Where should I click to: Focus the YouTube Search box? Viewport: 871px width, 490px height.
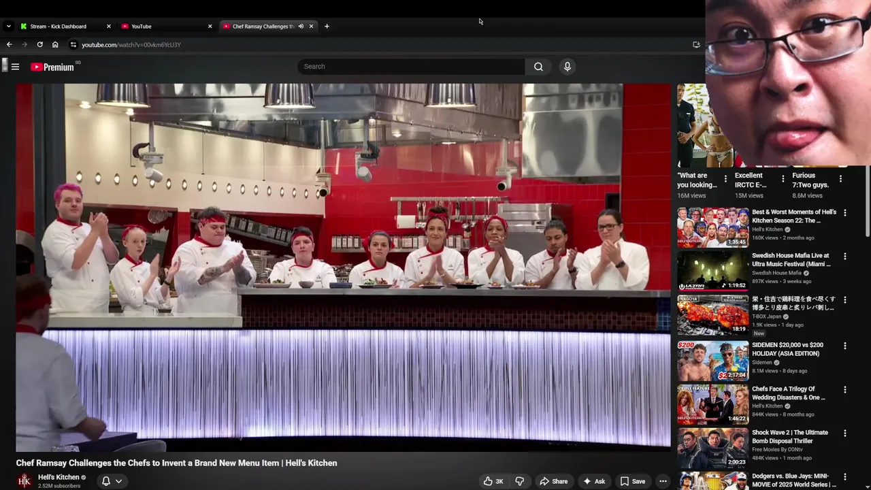(x=412, y=67)
